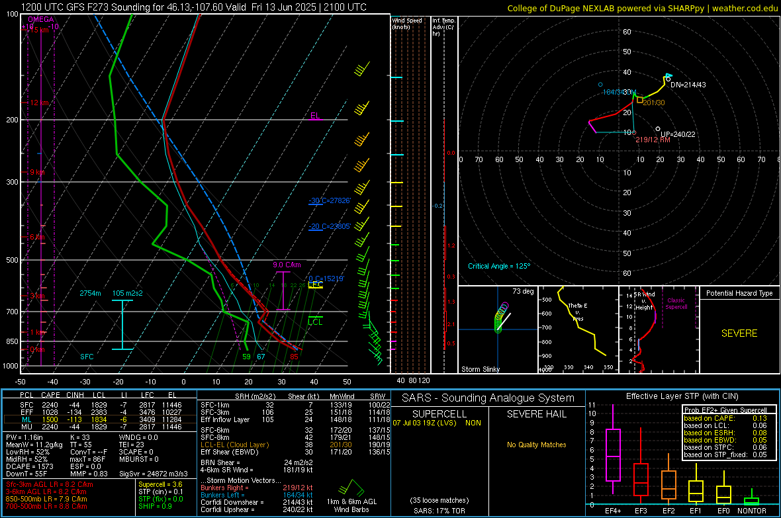The image size is (781, 518).
Task: Click the DN=214/43 hodograph marker label
Action: tap(688, 85)
